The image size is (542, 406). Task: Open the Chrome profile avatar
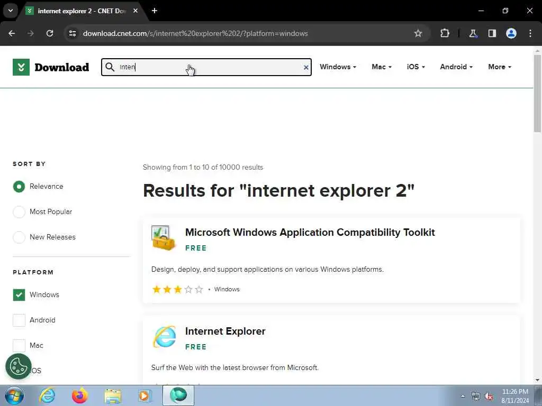point(511,33)
